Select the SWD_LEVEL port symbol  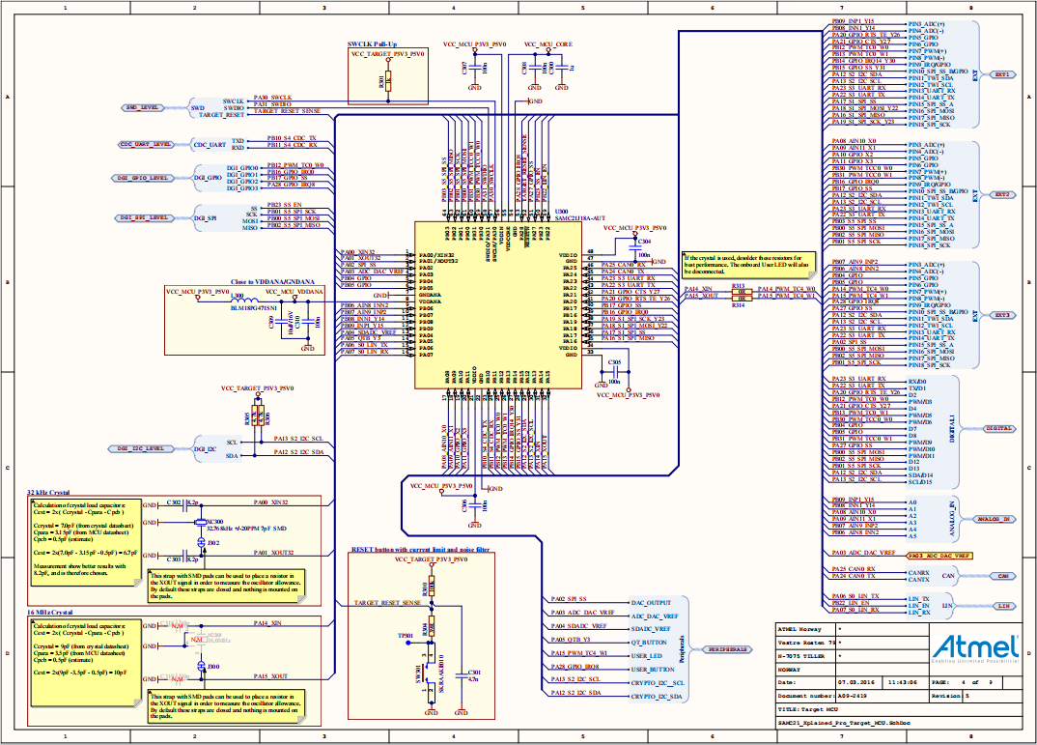pos(142,108)
